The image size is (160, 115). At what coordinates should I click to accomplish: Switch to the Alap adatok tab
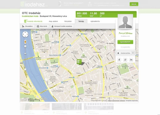click(53, 21)
